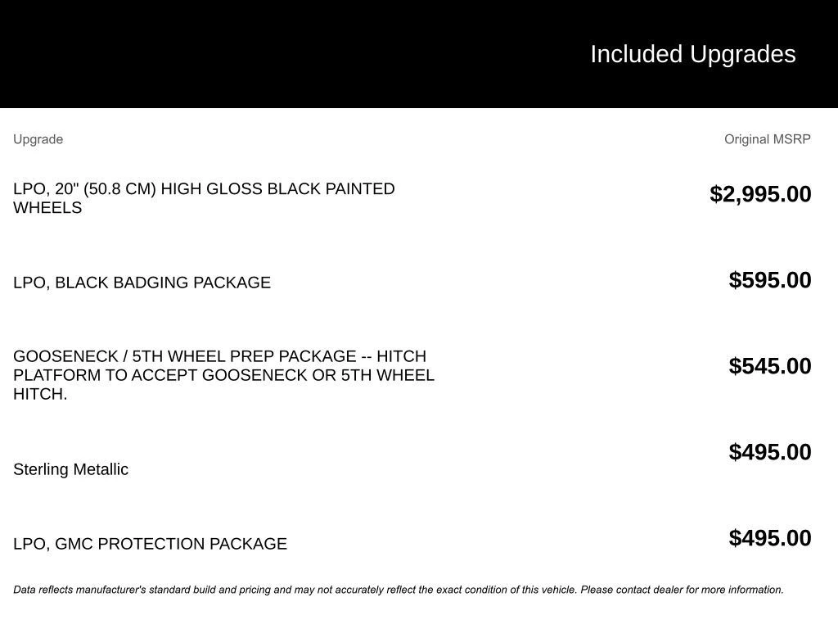838x629 pixels.
Task: Click the $2,995.00 wheels price
Action: 760,194
